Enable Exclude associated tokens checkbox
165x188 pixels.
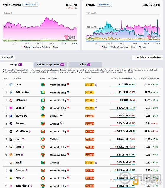click(134, 58)
